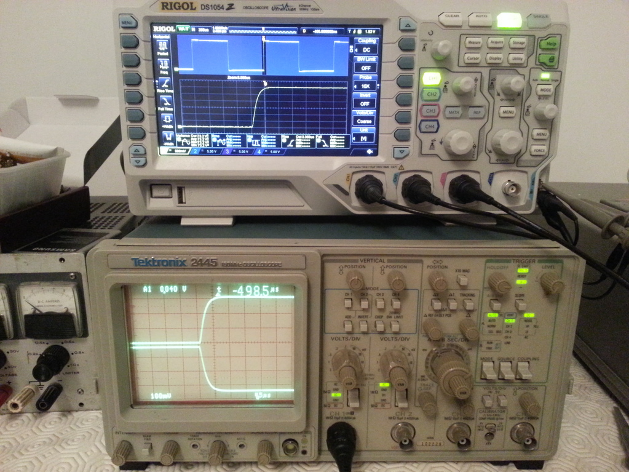Tap the Tektronix ADD mode button
The width and height of the screenshot is (629, 472).
[x=348, y=327]
